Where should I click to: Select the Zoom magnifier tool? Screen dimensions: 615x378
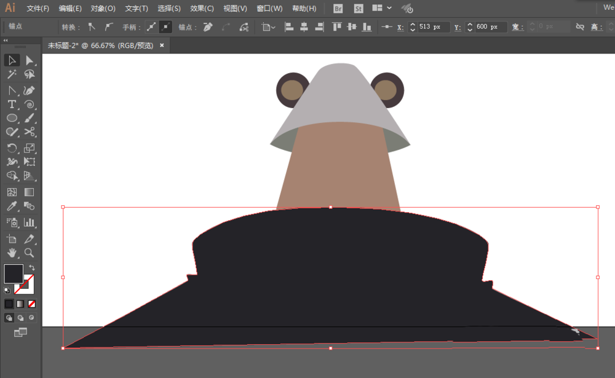coord(29,253)
